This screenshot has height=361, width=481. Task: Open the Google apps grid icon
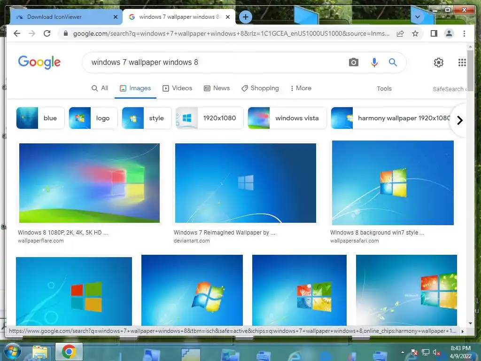click(x=462, y=63)
